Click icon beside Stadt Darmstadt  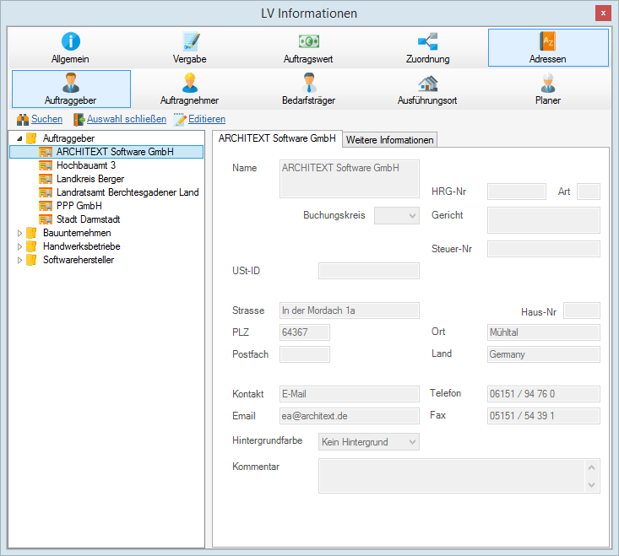coord(46,219)
